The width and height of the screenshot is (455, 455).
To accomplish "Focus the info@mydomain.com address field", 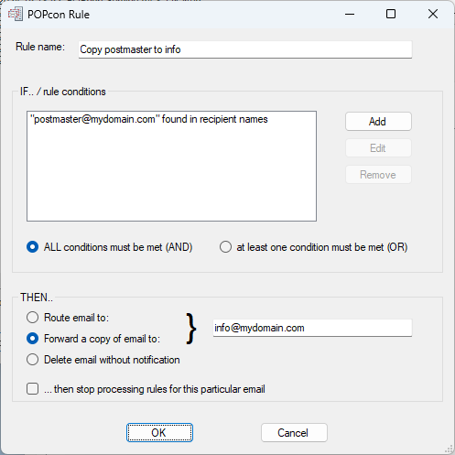I will 312,328.
